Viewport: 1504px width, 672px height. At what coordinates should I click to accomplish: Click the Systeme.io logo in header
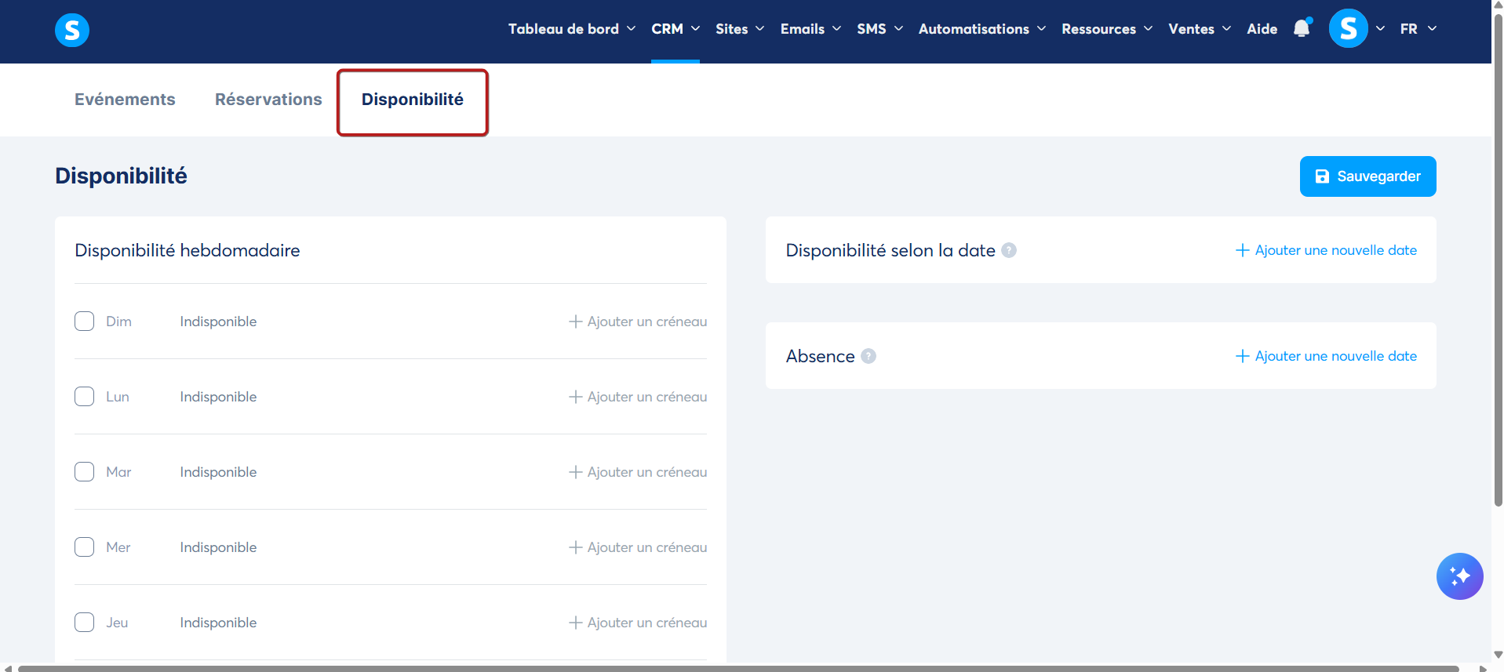(x=72, y=30)
